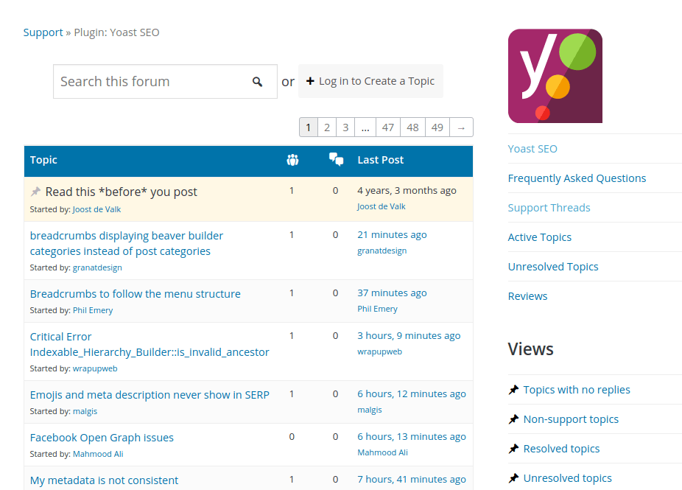Click 4 years, 3 months ago text
The height and width of the screenshot is (490, 682).
coord(407,191)
